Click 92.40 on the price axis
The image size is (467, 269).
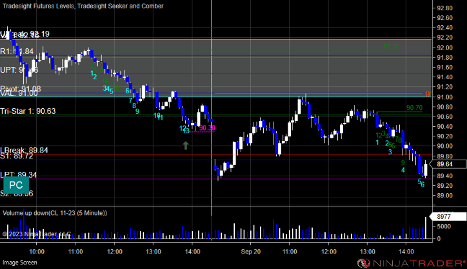(x=444, y=28)
